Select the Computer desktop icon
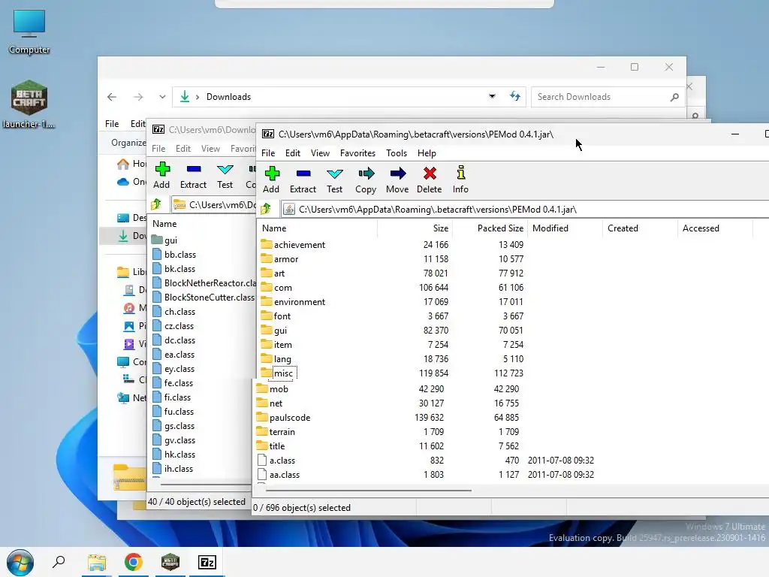The image size is (769, 577). coord(29,32)
